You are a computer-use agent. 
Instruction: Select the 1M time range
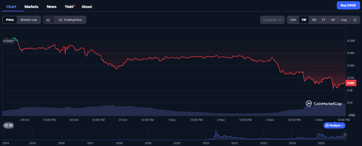point(314,20)
